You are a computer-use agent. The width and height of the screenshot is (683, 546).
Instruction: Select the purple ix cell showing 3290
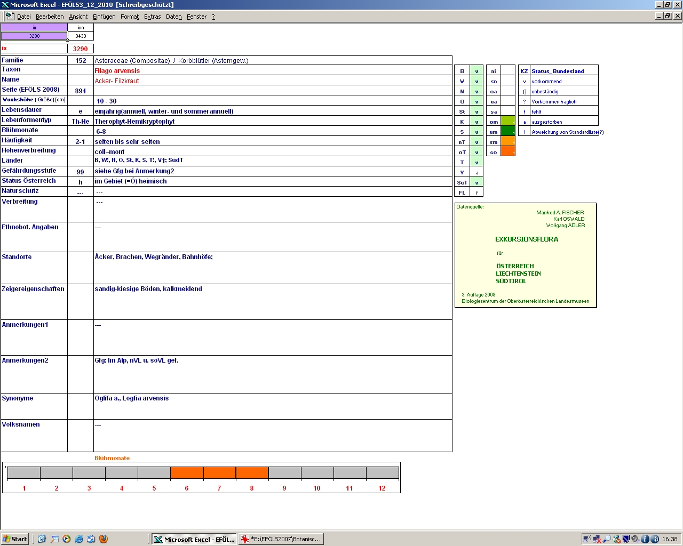pos(34,36)
